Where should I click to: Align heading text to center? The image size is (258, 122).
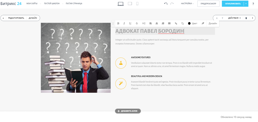[157, 23]
